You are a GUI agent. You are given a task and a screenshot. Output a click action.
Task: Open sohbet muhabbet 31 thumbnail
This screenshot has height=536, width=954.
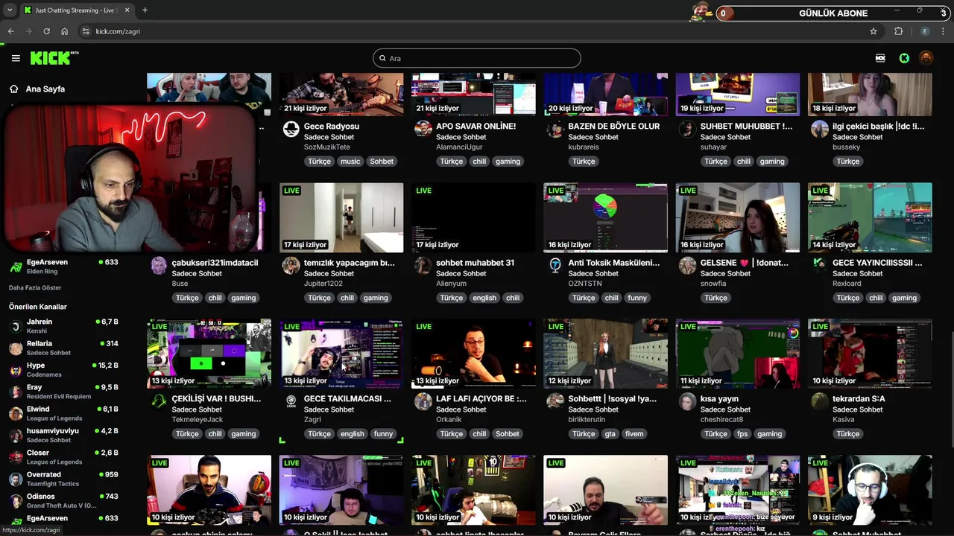pyautogui.click(x=473, y=217)
